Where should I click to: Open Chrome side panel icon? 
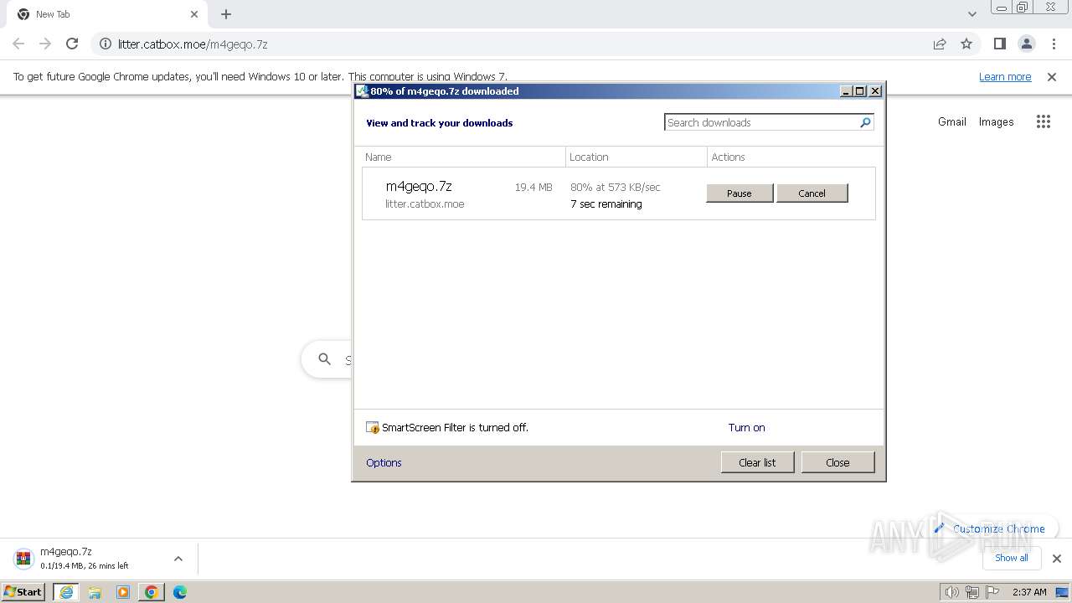click(x=1000, y=44)
